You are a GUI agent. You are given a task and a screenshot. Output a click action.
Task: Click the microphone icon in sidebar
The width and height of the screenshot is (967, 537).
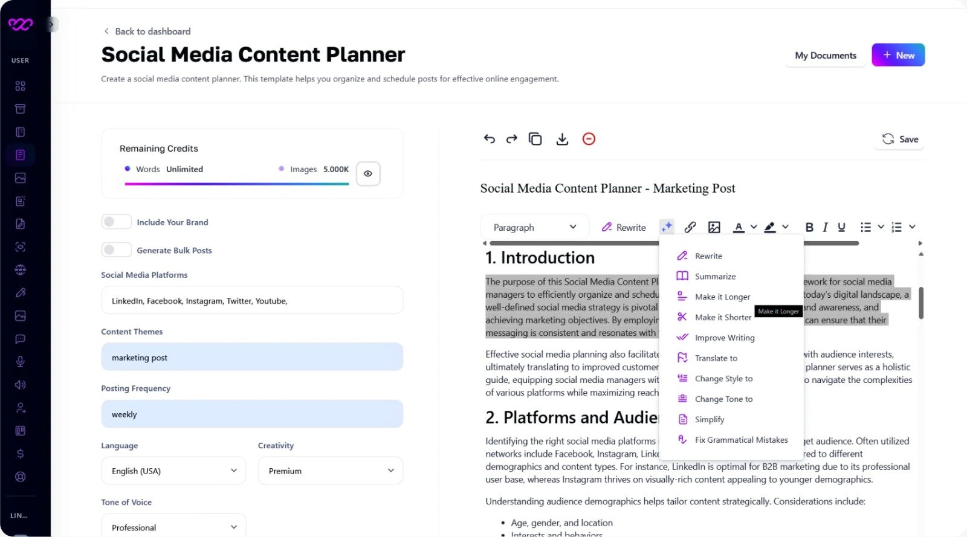coord(20,361)
